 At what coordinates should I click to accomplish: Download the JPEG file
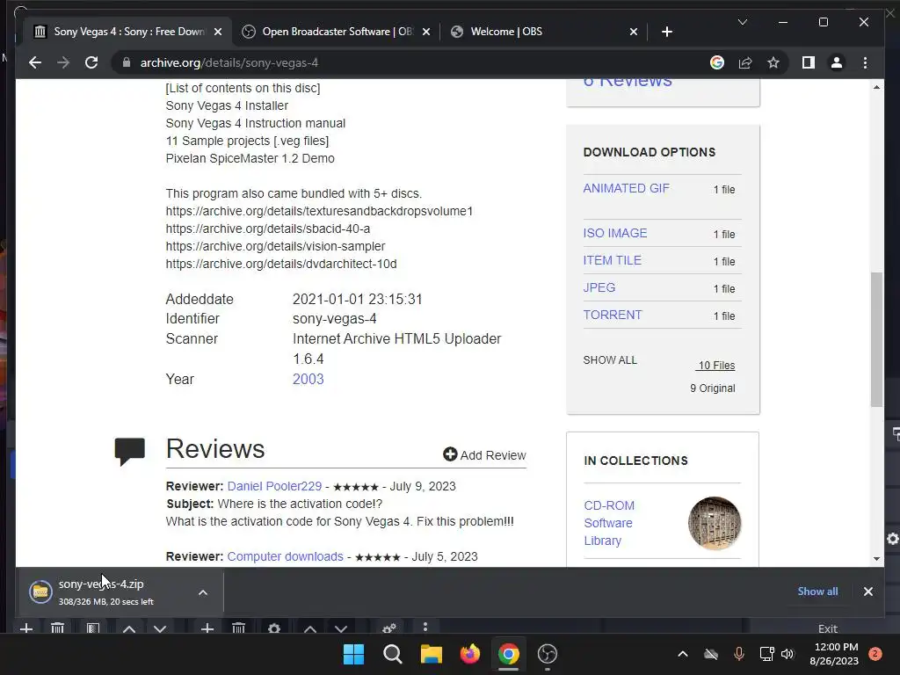tap(599, 287)
